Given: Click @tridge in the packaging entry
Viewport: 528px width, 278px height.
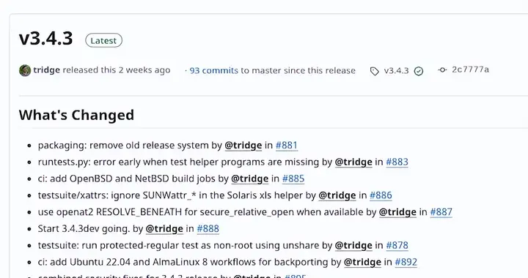Looking at the screenshot, I should pyautogui.click(x=243, y=146).
